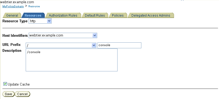Switch to the General tab
Image resolution: width=219 pixels, height=99 pixels.
12,15
